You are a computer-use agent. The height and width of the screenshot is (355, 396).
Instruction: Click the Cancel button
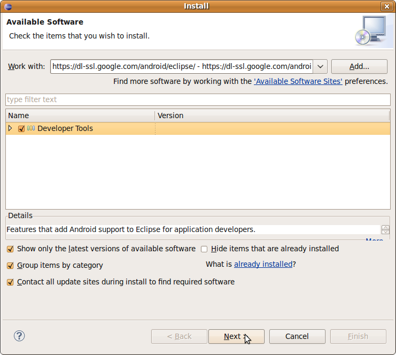[297, 337]
